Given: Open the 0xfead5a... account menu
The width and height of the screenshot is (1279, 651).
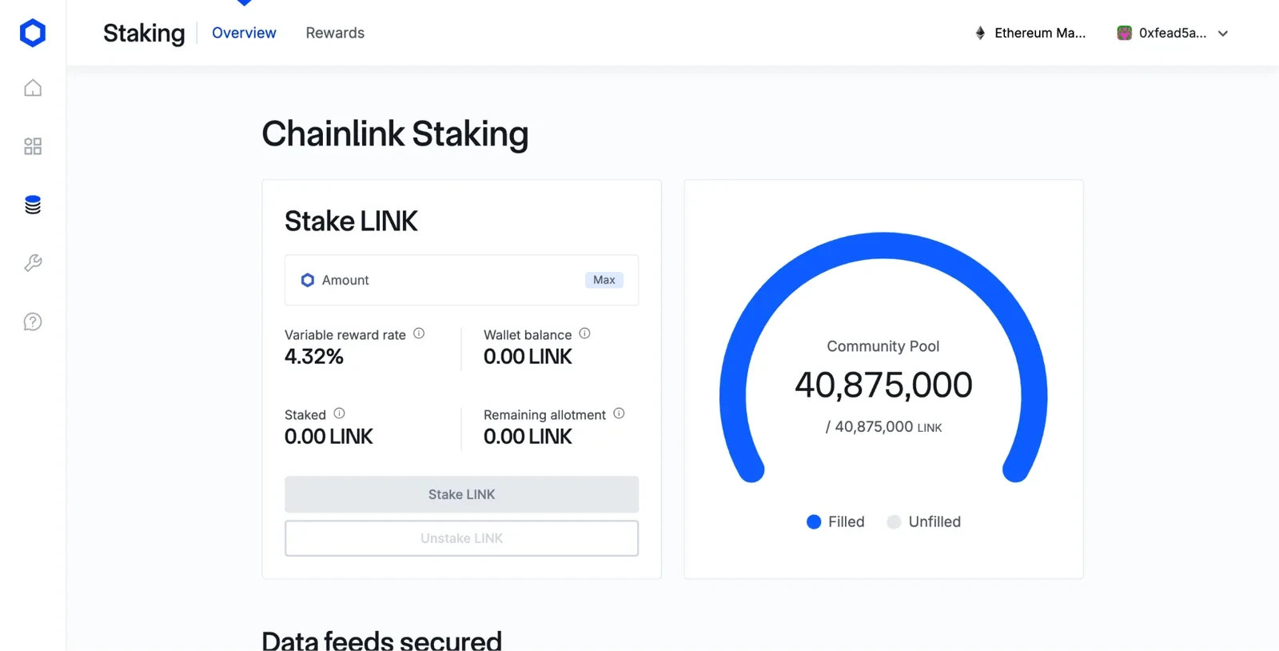Looking at the screenshot, I should [1172, 33].
